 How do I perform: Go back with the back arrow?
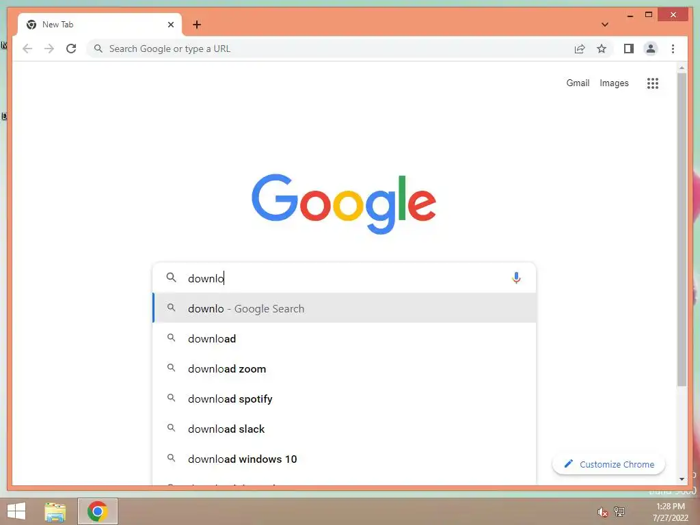point(27,49)
